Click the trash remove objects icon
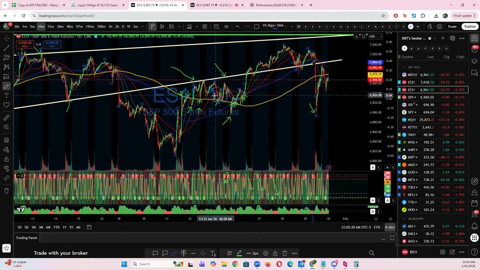This screenshot has width=480, height=270. coord(6,191)
